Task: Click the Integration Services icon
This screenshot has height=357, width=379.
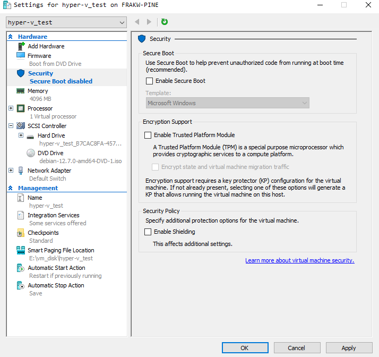Action: pyautogui.click(x=21, y=215)
